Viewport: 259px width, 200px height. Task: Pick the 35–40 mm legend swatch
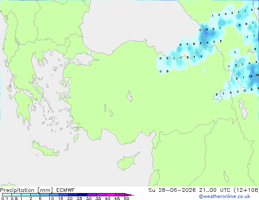click(101, 195)
